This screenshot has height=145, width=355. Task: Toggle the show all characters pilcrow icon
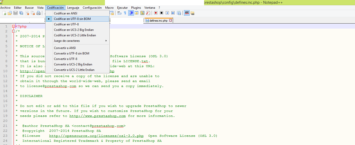[x=125, y=13]
